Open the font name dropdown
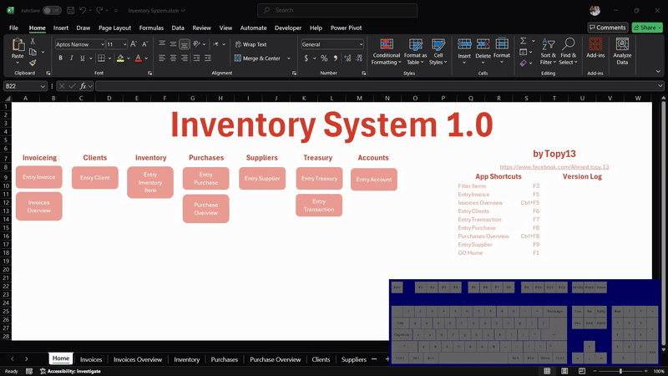Viewport: 668px width, 376px height. pyautogui.click(x=102, y=44)
